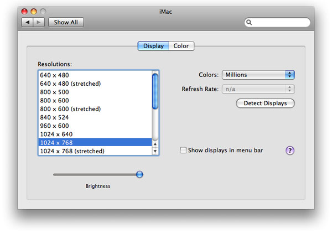Image resolution: width=332 pixels, height=238 pixels.
Task: Switch to the Color tab
Action: [181, 46]
